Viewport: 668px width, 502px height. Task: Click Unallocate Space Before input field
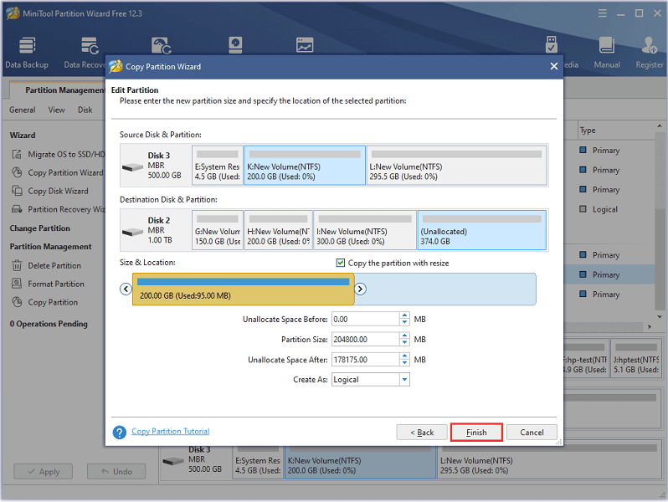(x=366, y=319)
